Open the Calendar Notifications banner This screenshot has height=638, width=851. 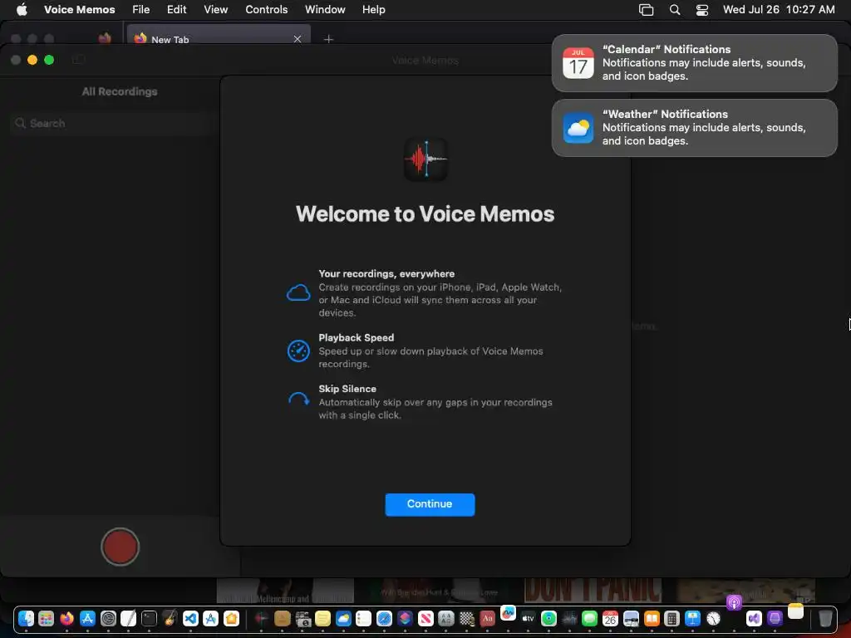click(694, 63)
